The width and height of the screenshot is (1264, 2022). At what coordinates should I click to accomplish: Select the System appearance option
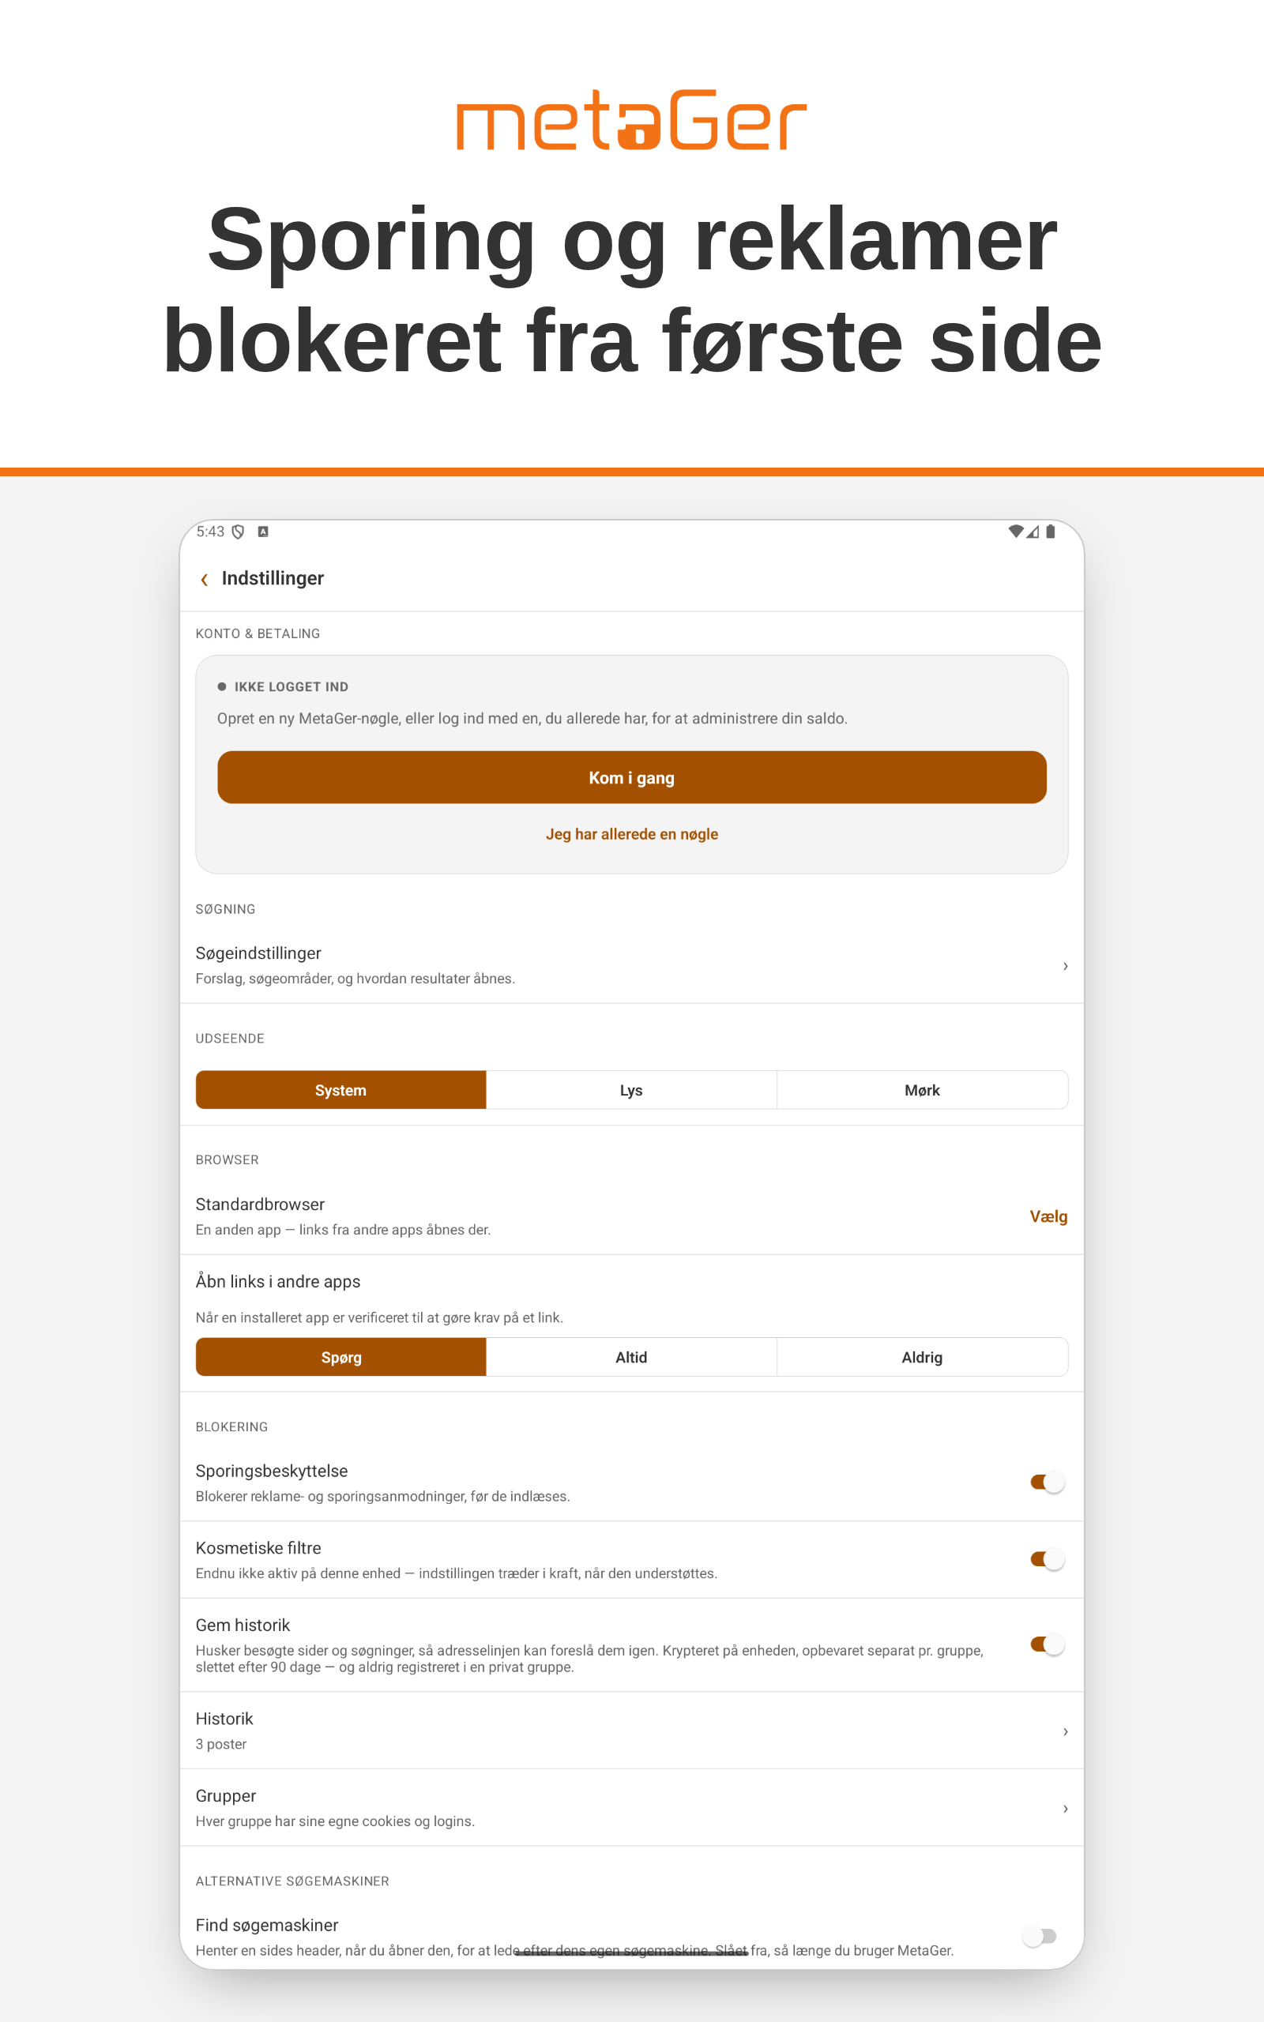pyautogui.click(x=341, y=1090)
